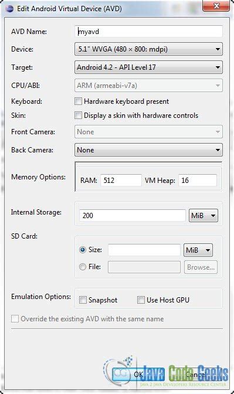Enable the Snapshot emulation option

click(x=83, y=300)
